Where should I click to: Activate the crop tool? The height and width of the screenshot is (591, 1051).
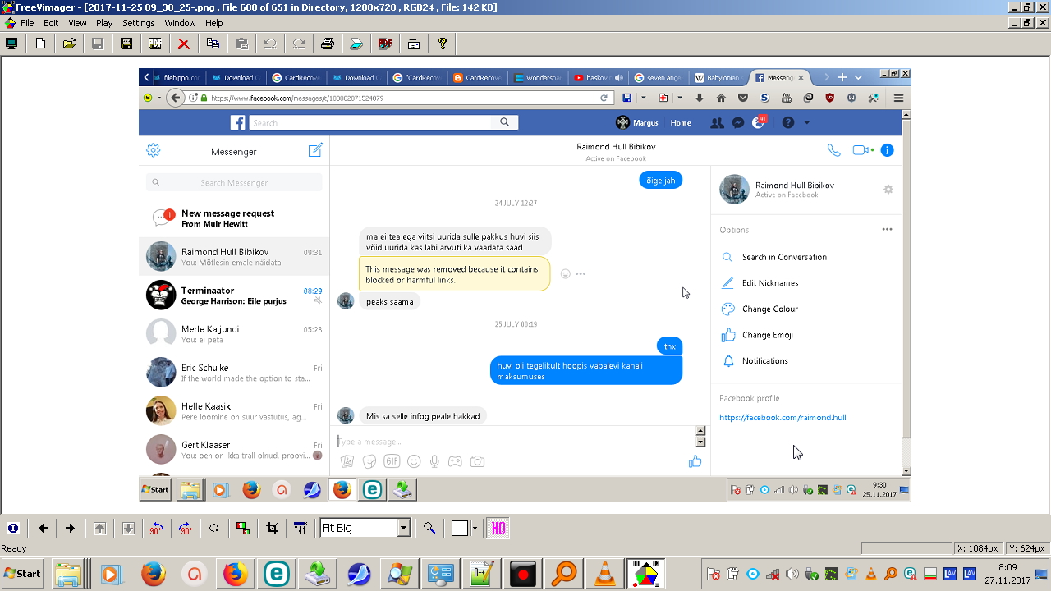[x=272, y=528]
